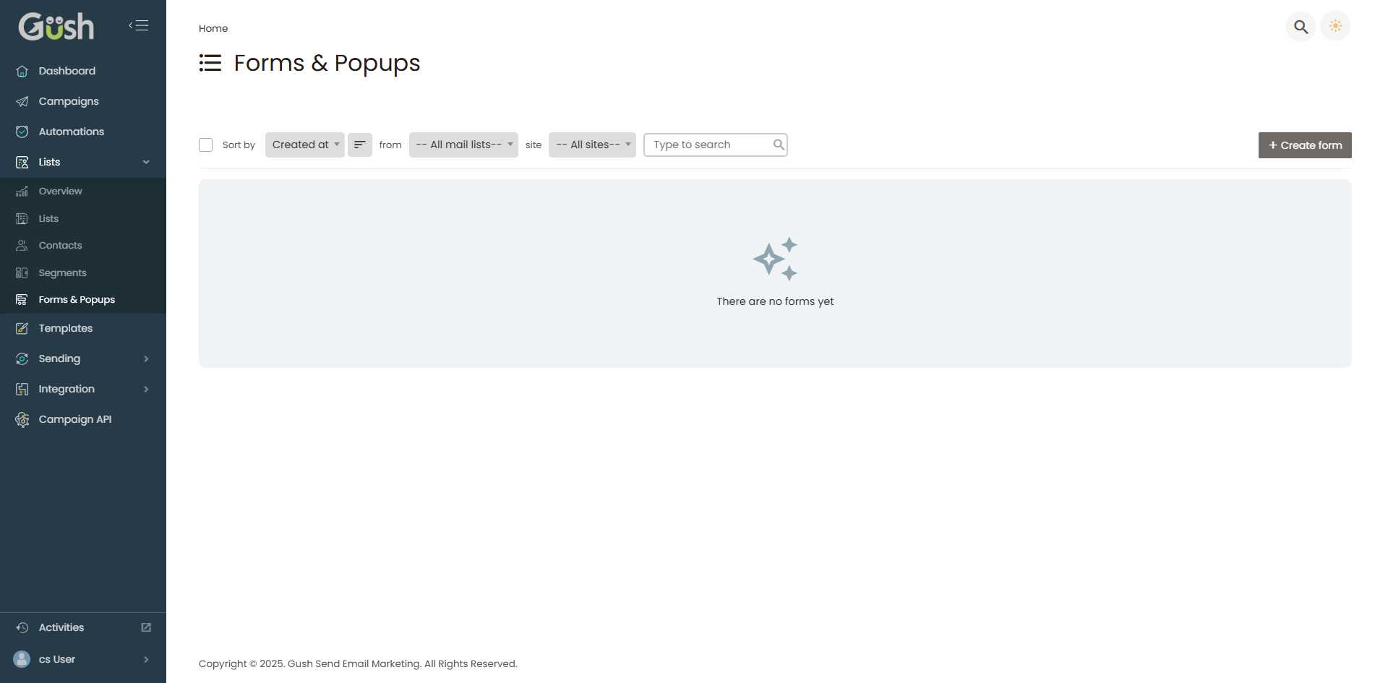This screenshot has height=683, width=1388.
Task: Click the cs User avatar
Action: tap(22, 659)
